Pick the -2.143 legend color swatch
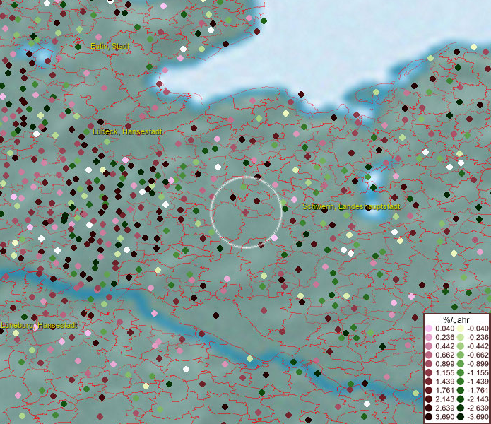 461,399
